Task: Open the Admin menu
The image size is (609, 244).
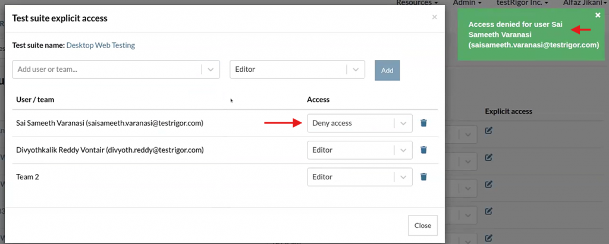Action: coord(467,3)
